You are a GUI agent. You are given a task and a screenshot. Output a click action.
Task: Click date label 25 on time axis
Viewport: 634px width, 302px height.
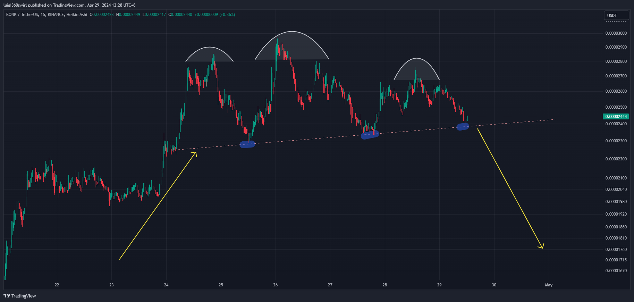click(221, 285)
